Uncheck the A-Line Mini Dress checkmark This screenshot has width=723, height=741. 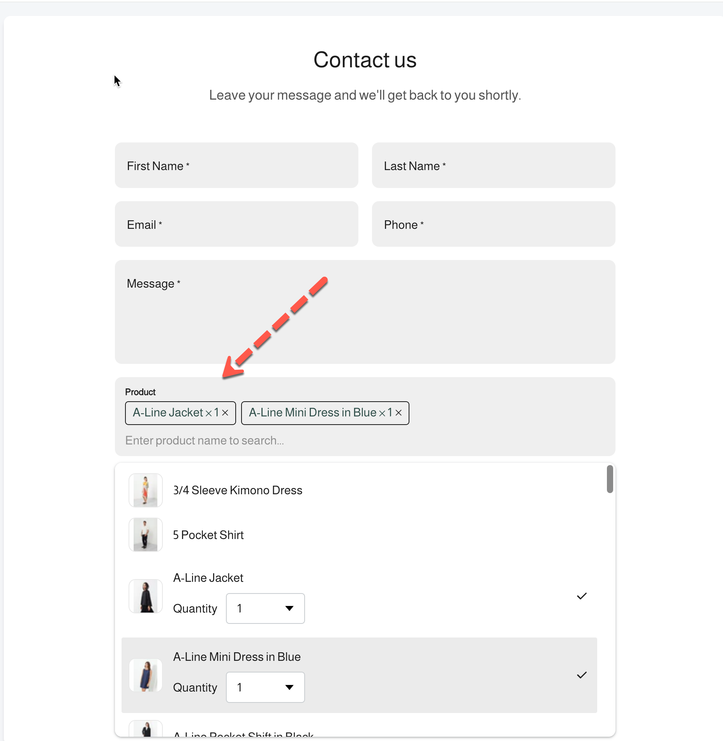click(582, 675)
